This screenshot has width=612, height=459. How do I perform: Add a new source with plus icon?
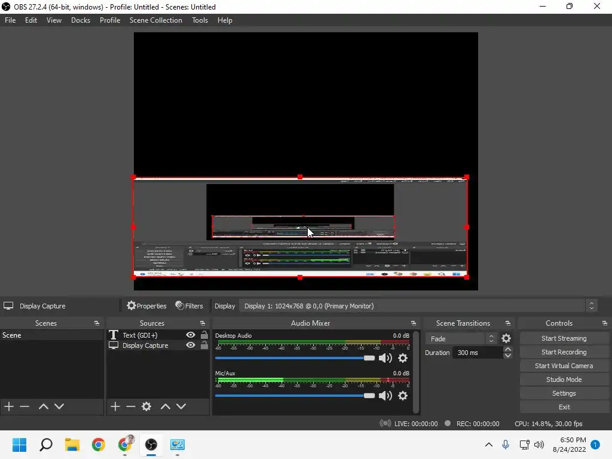point(115,406)
